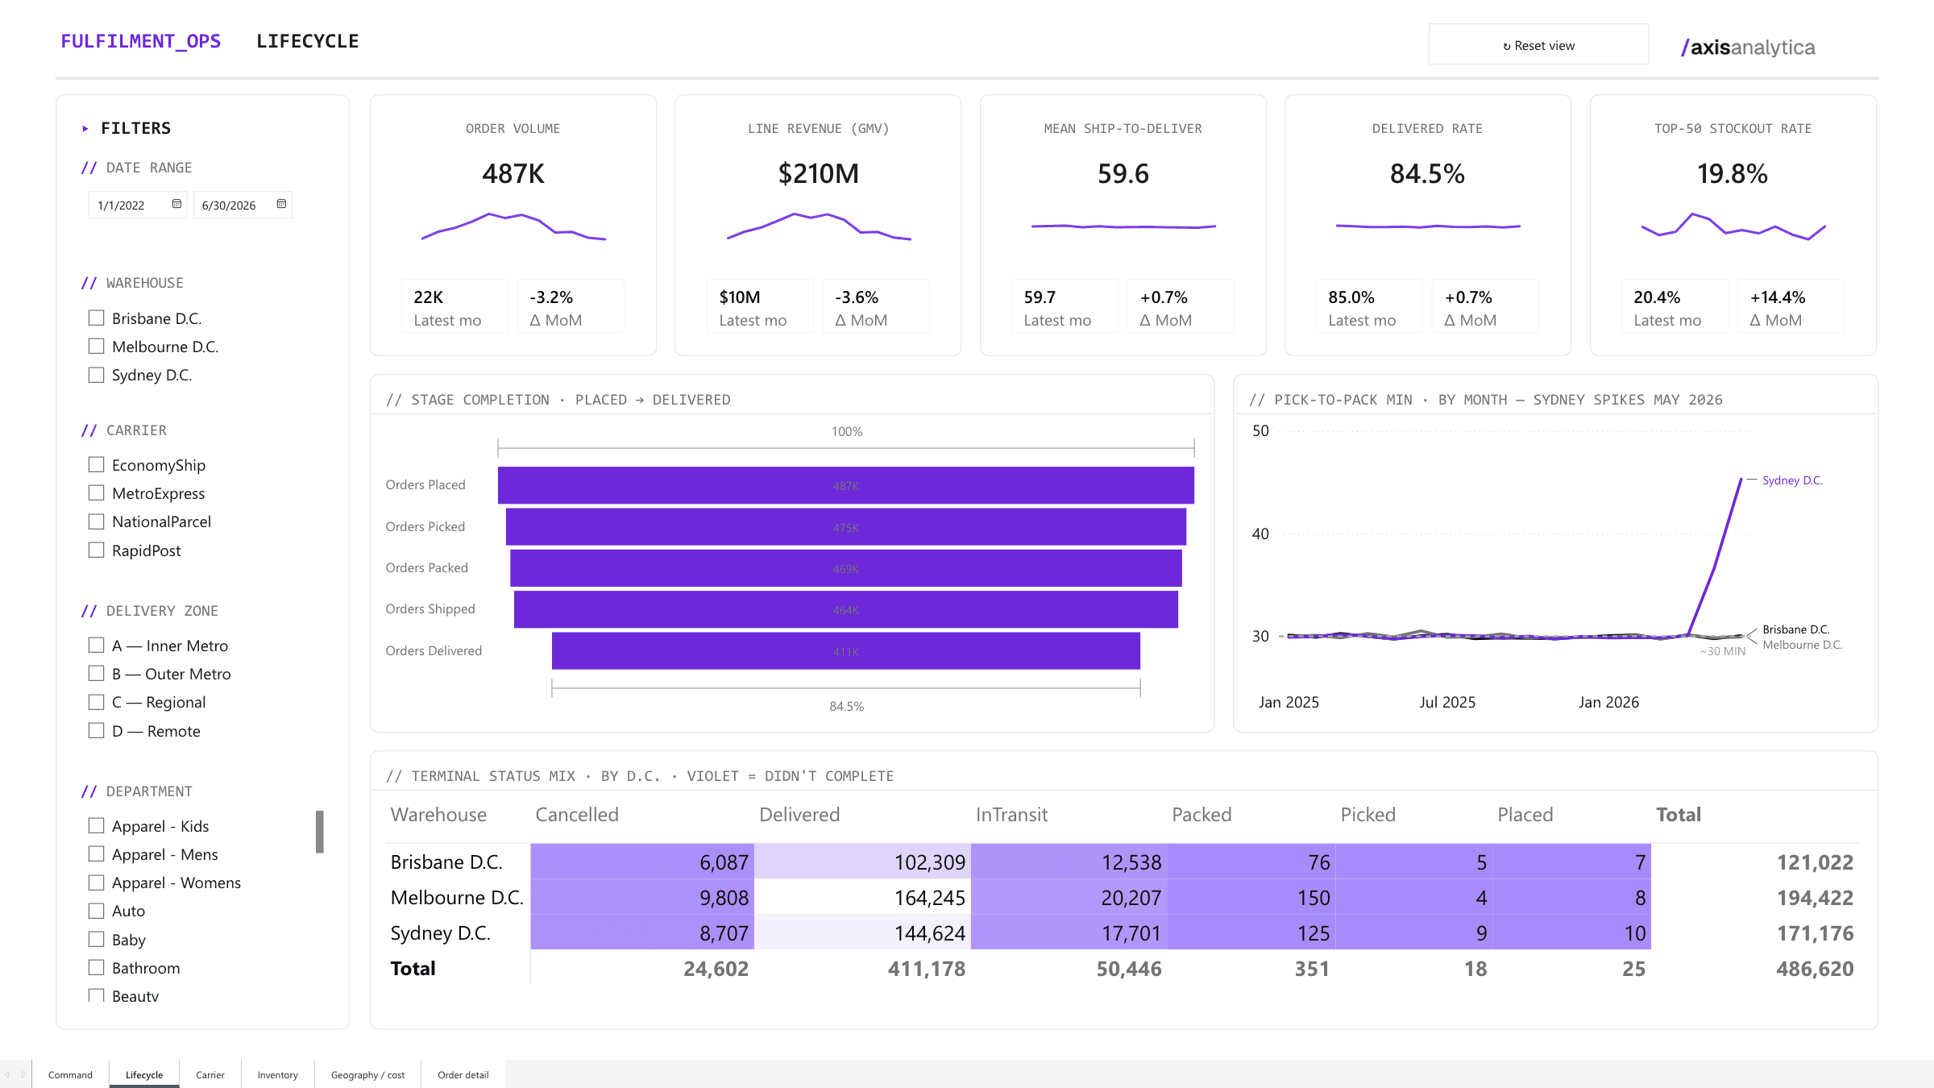Enable the EconomyShip carrier filter
Viewport: 1934px width, 1088px height.
click(97, 465)
